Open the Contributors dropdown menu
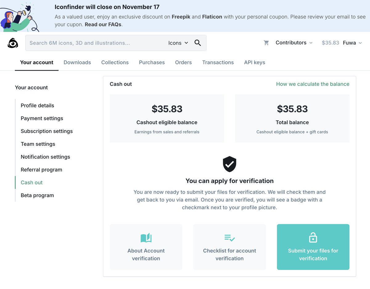This screenshot has width=370, height=289. pyautogui.click(x=294, y=43)
